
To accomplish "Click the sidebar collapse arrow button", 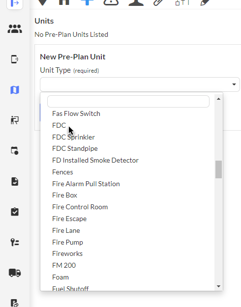I will pyautogui.click(x=15, y=3).
